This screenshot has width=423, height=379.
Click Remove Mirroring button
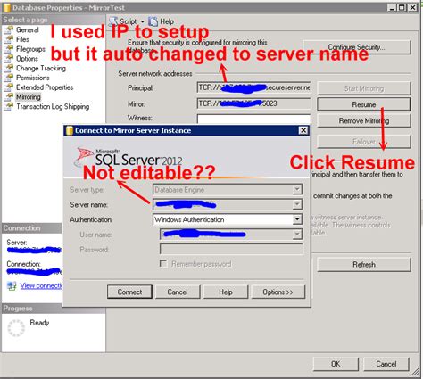364,120
